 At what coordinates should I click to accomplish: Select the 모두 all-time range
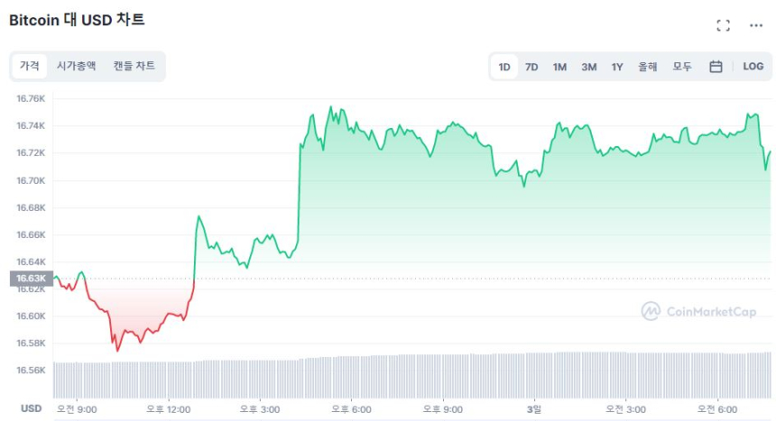pos(682,67)
